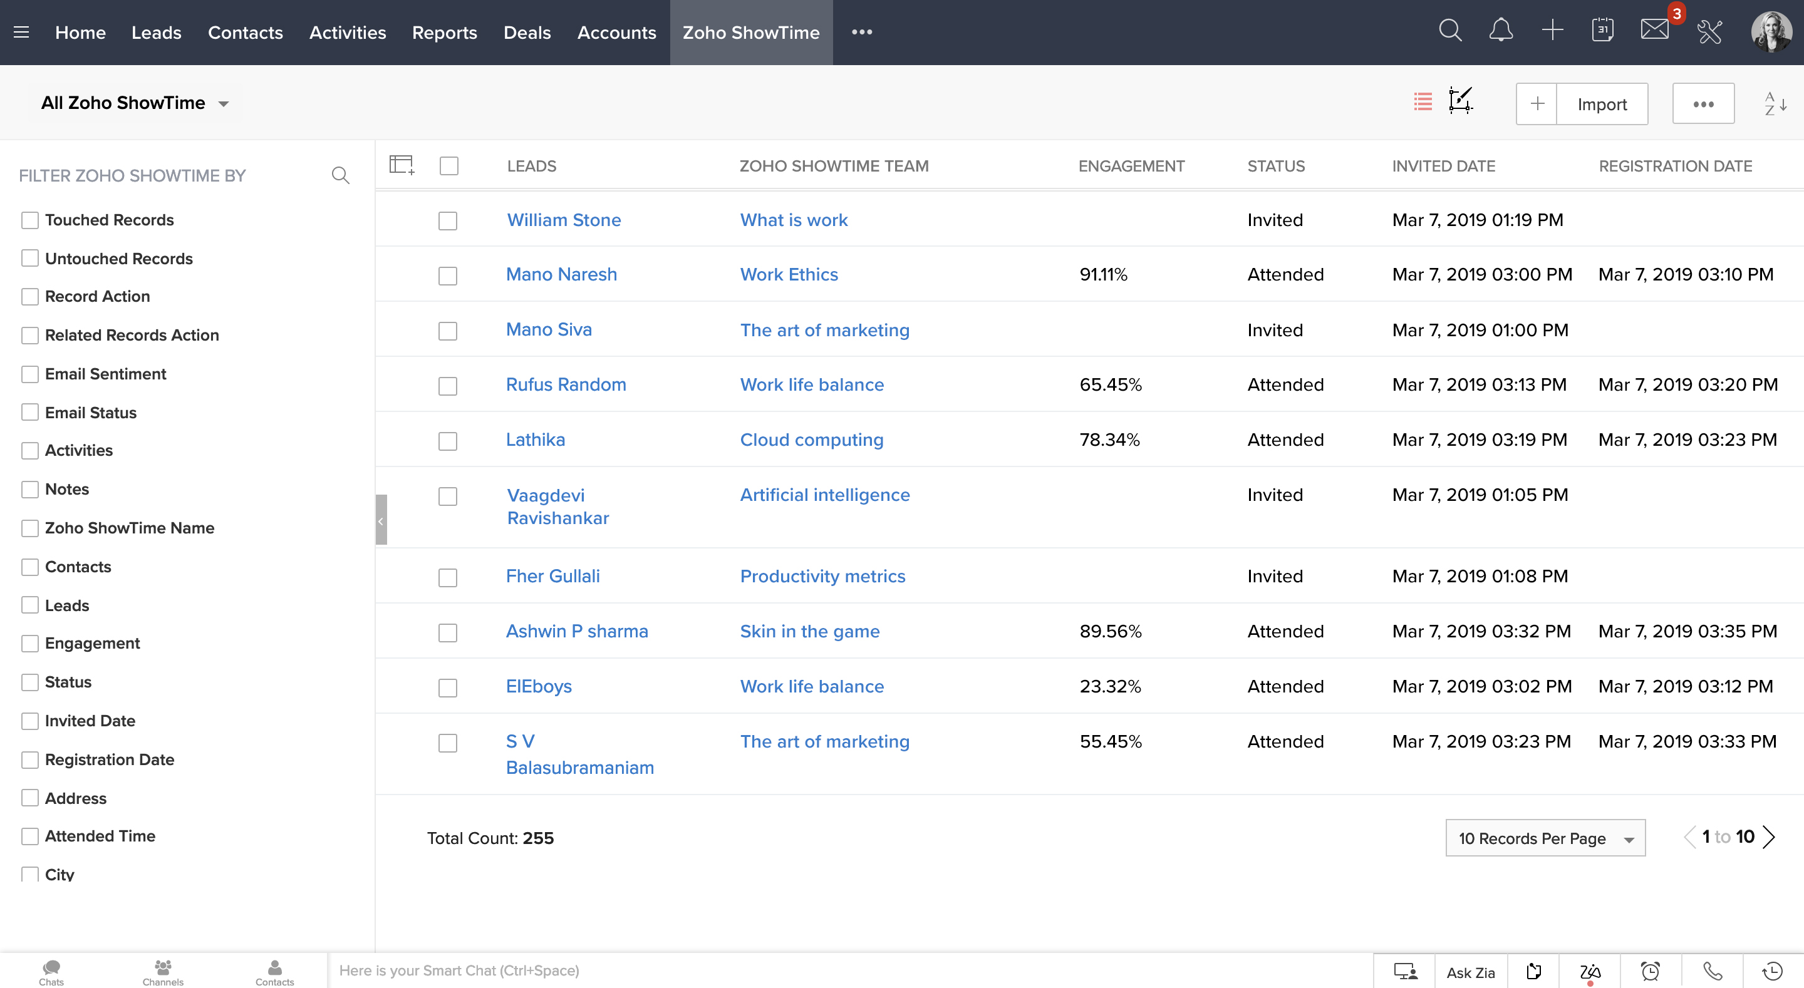Open the Deals tab
This screenshot has height=988, width=1804.
coord(527,32)
